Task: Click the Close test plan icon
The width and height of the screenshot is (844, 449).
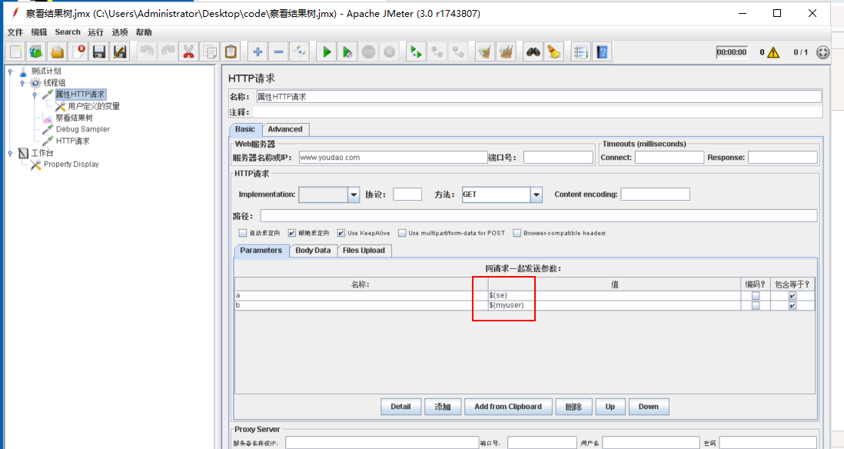Action: click(x=78, y=52)
